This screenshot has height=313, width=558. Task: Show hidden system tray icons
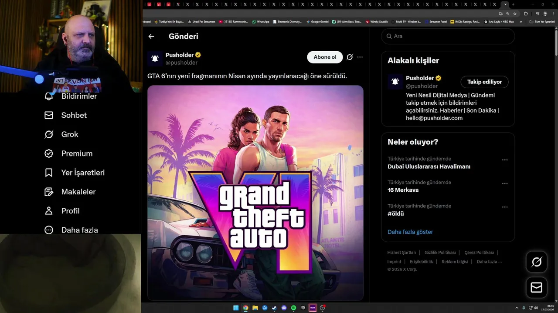[517, 308]
